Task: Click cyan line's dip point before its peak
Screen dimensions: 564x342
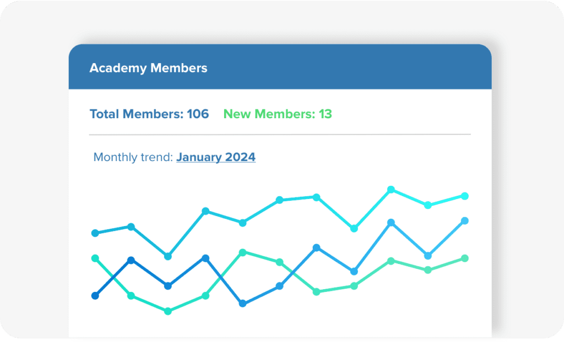Action: 354,229
